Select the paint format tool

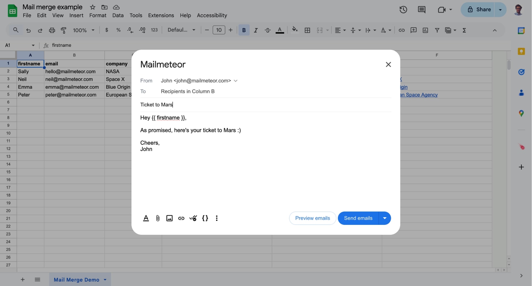point(64,30)
